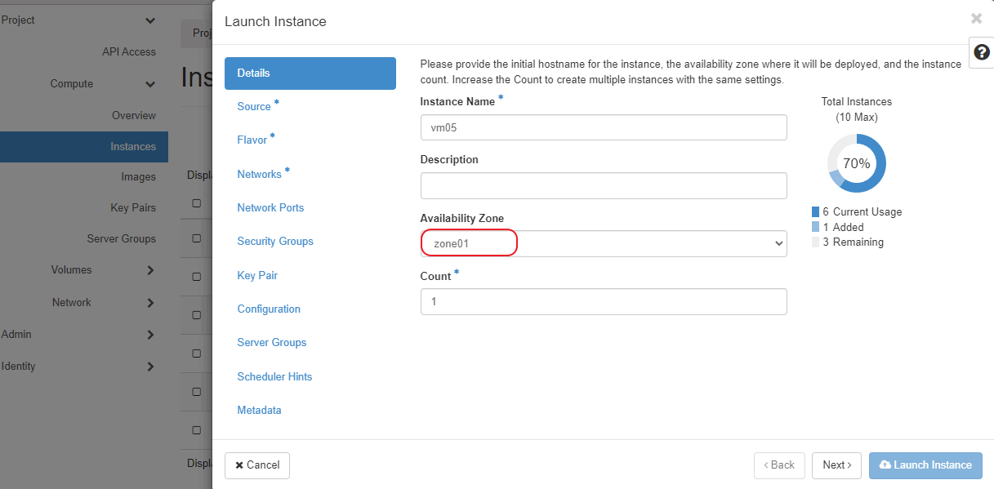Open the Availability Zone dropdown
Screen dimensions: 994x489
click(603, 243)
